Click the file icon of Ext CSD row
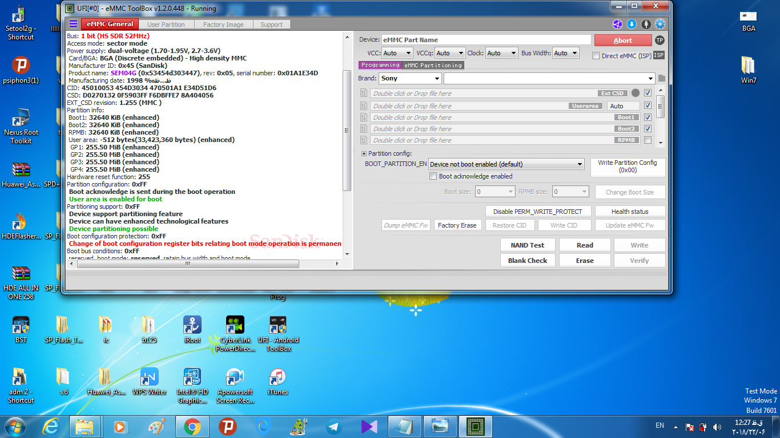 pos(364,94)
